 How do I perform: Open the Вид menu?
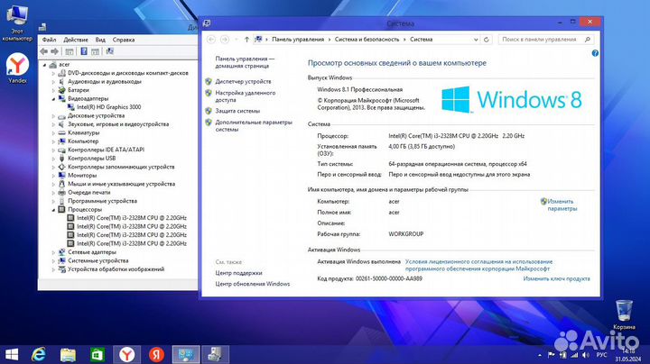(x=100, y=40)
